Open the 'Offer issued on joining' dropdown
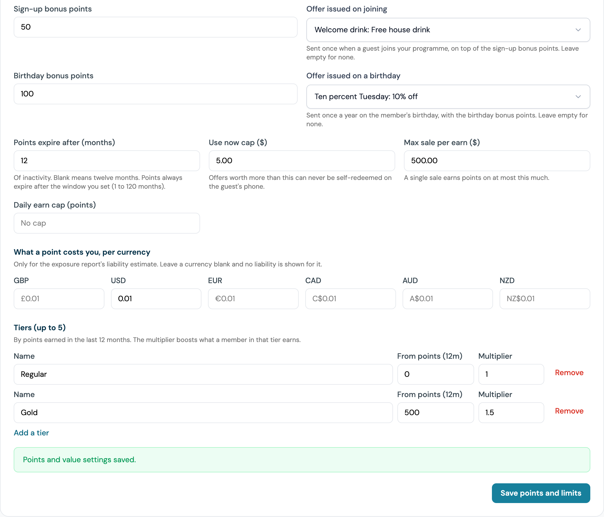Viewport: 604px width, 517px height. (448, 30)
